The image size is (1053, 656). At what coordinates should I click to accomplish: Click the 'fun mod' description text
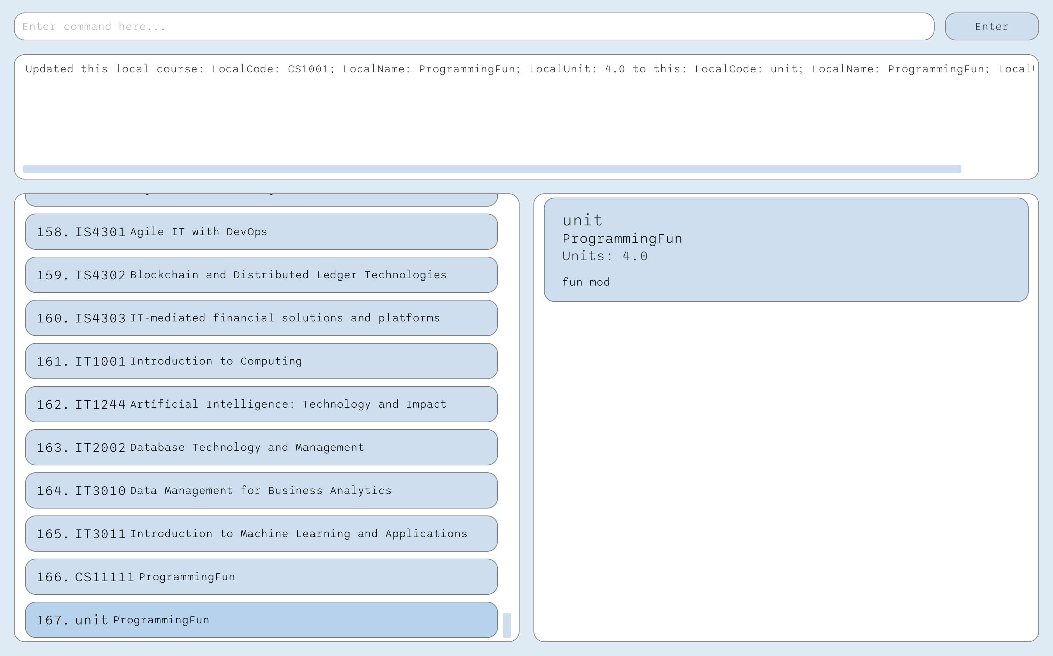click(x=586, y=282)
